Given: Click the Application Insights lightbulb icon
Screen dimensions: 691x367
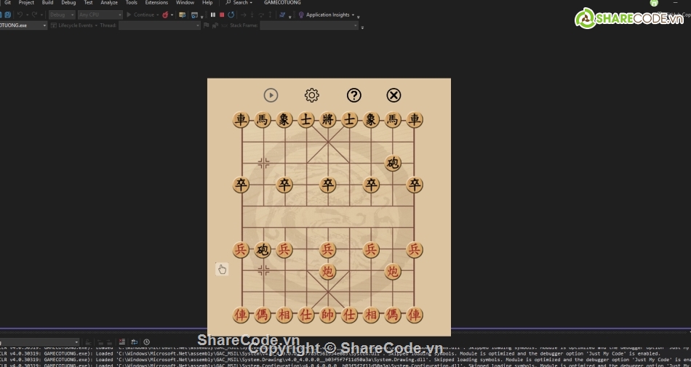Looking at the screenshot, I should [301, 15].
